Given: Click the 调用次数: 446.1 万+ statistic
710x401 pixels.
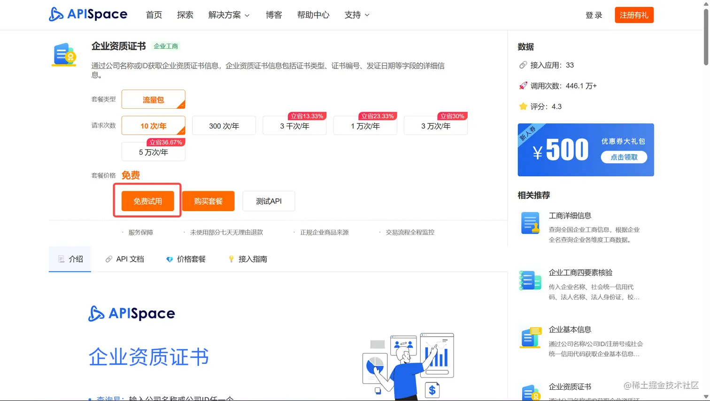Looking at the screenshot, I should (563, 86).
